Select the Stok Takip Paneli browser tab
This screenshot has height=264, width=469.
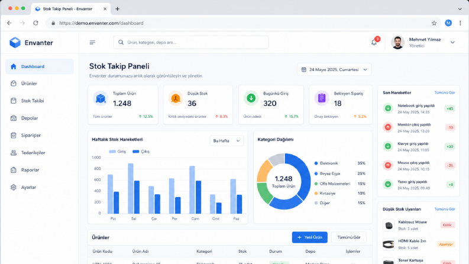coord(71,9)
